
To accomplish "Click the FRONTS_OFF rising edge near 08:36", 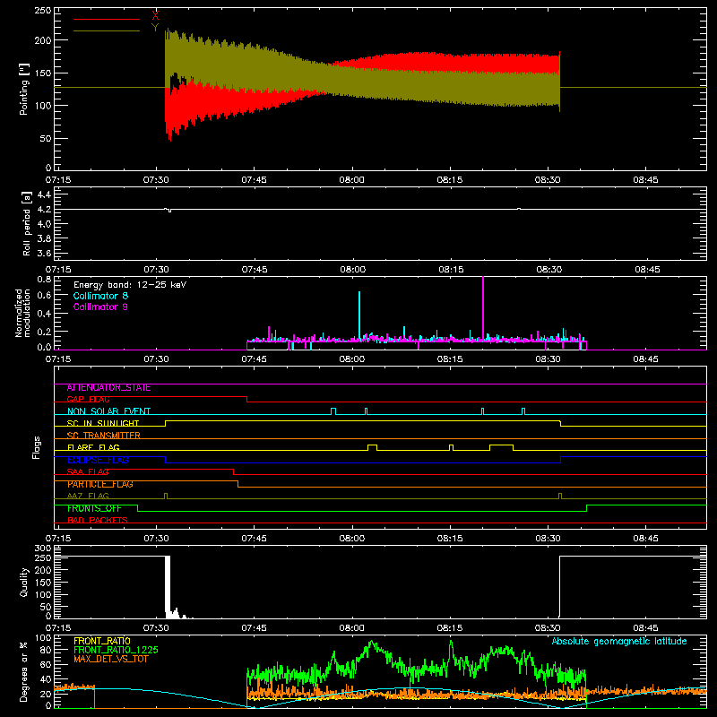I will pyautogui.click(x=587, y=508).
